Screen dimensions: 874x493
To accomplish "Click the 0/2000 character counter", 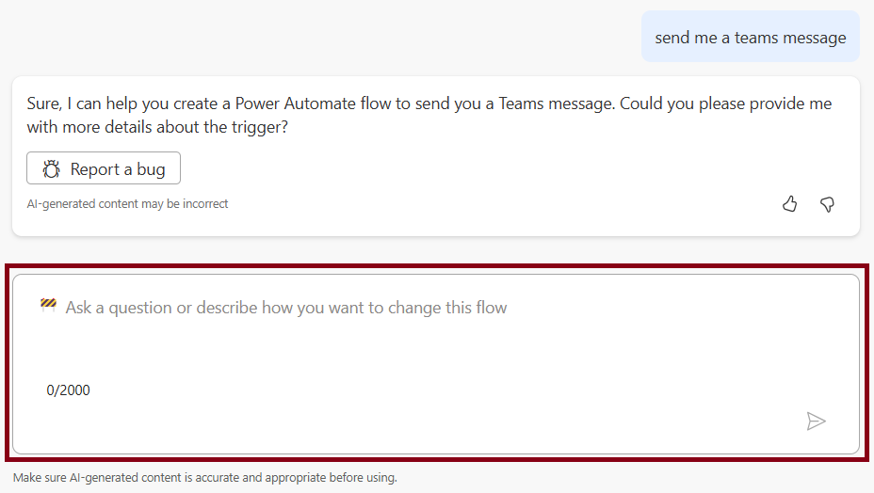I will point(68,390).
